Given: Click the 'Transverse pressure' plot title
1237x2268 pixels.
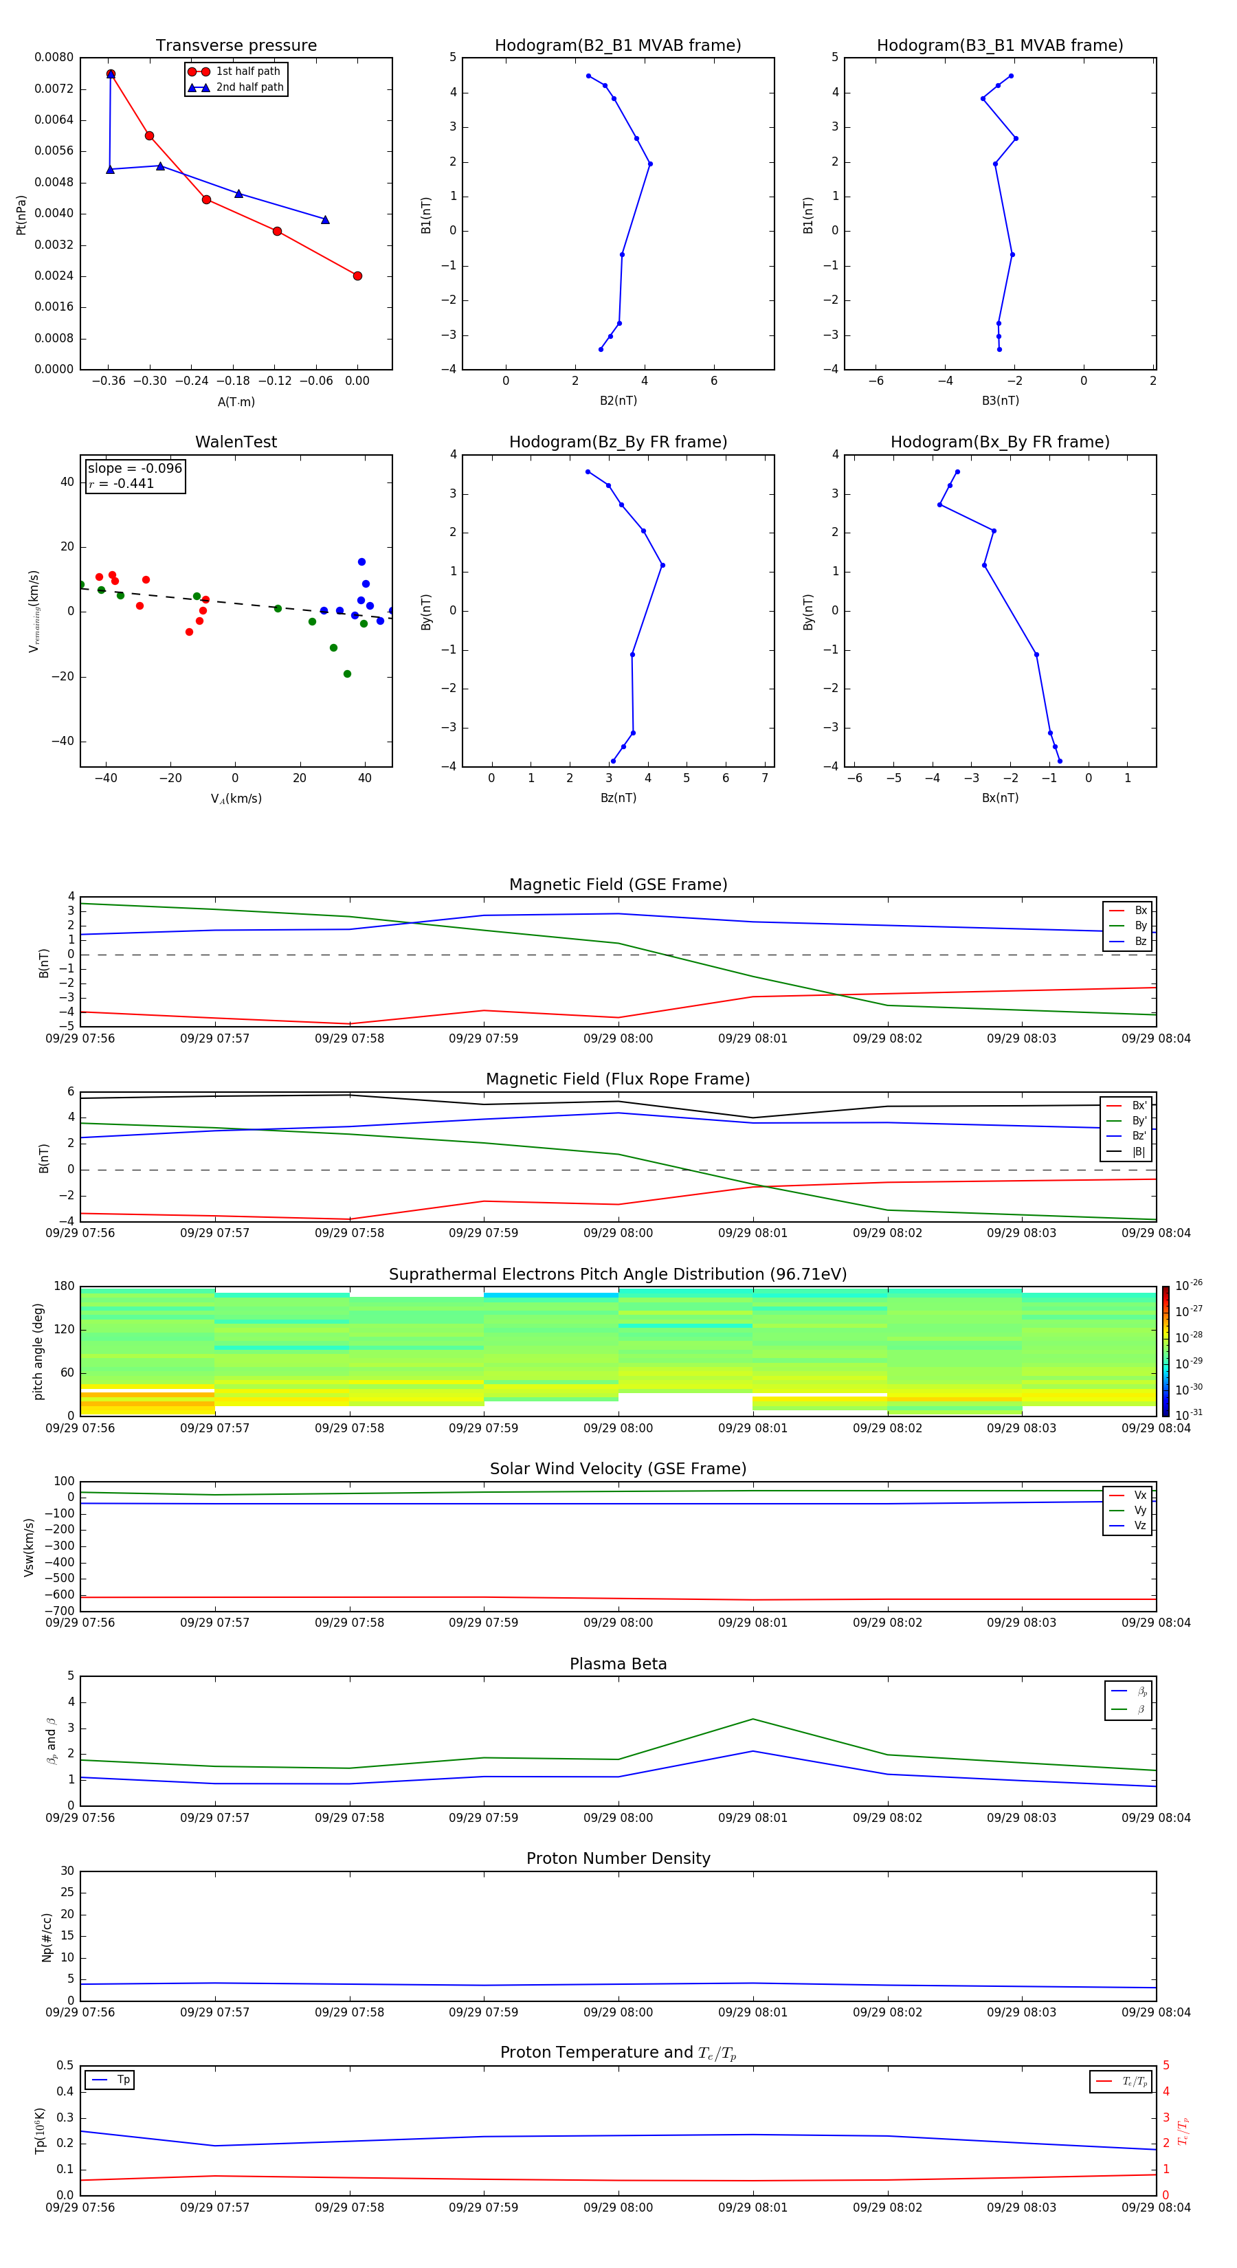Looking at the screenshot, I should click(x=236, y=46).
